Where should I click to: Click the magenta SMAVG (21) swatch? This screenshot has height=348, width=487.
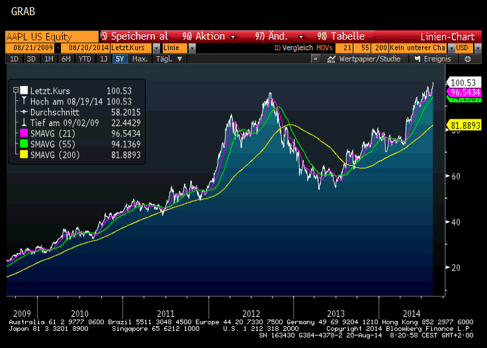[x=24, y=133]
